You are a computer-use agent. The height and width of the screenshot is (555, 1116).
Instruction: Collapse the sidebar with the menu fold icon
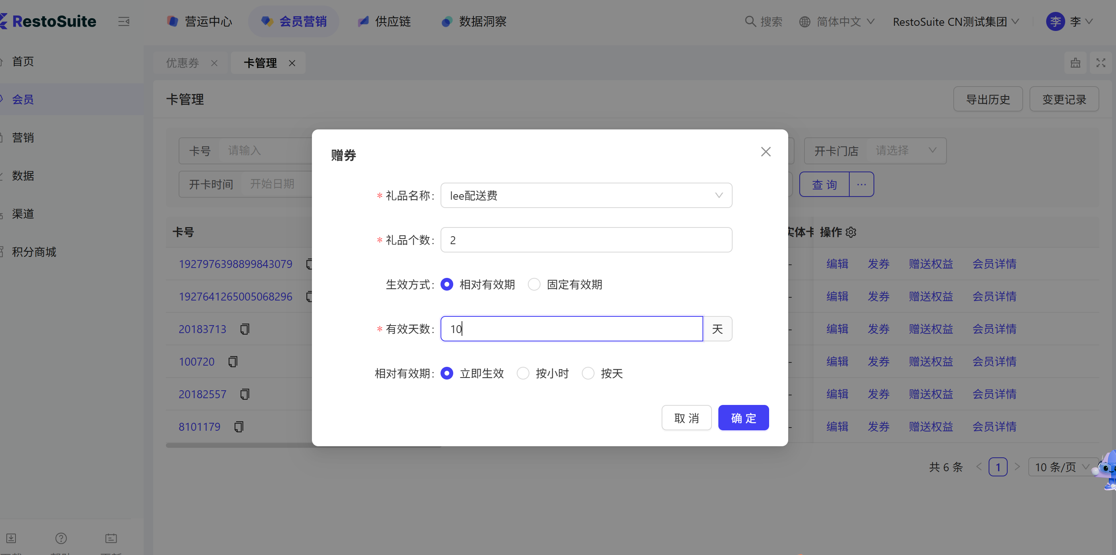(x=124, y=21)
